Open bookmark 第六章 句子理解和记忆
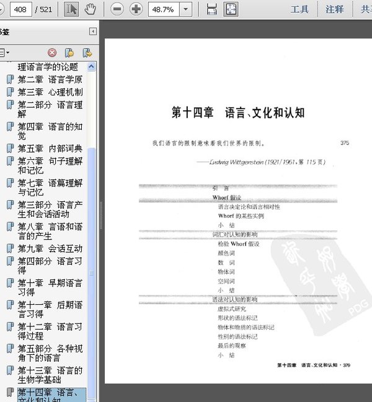This screenshot has height=402, width=372. [x=50, y=165]
